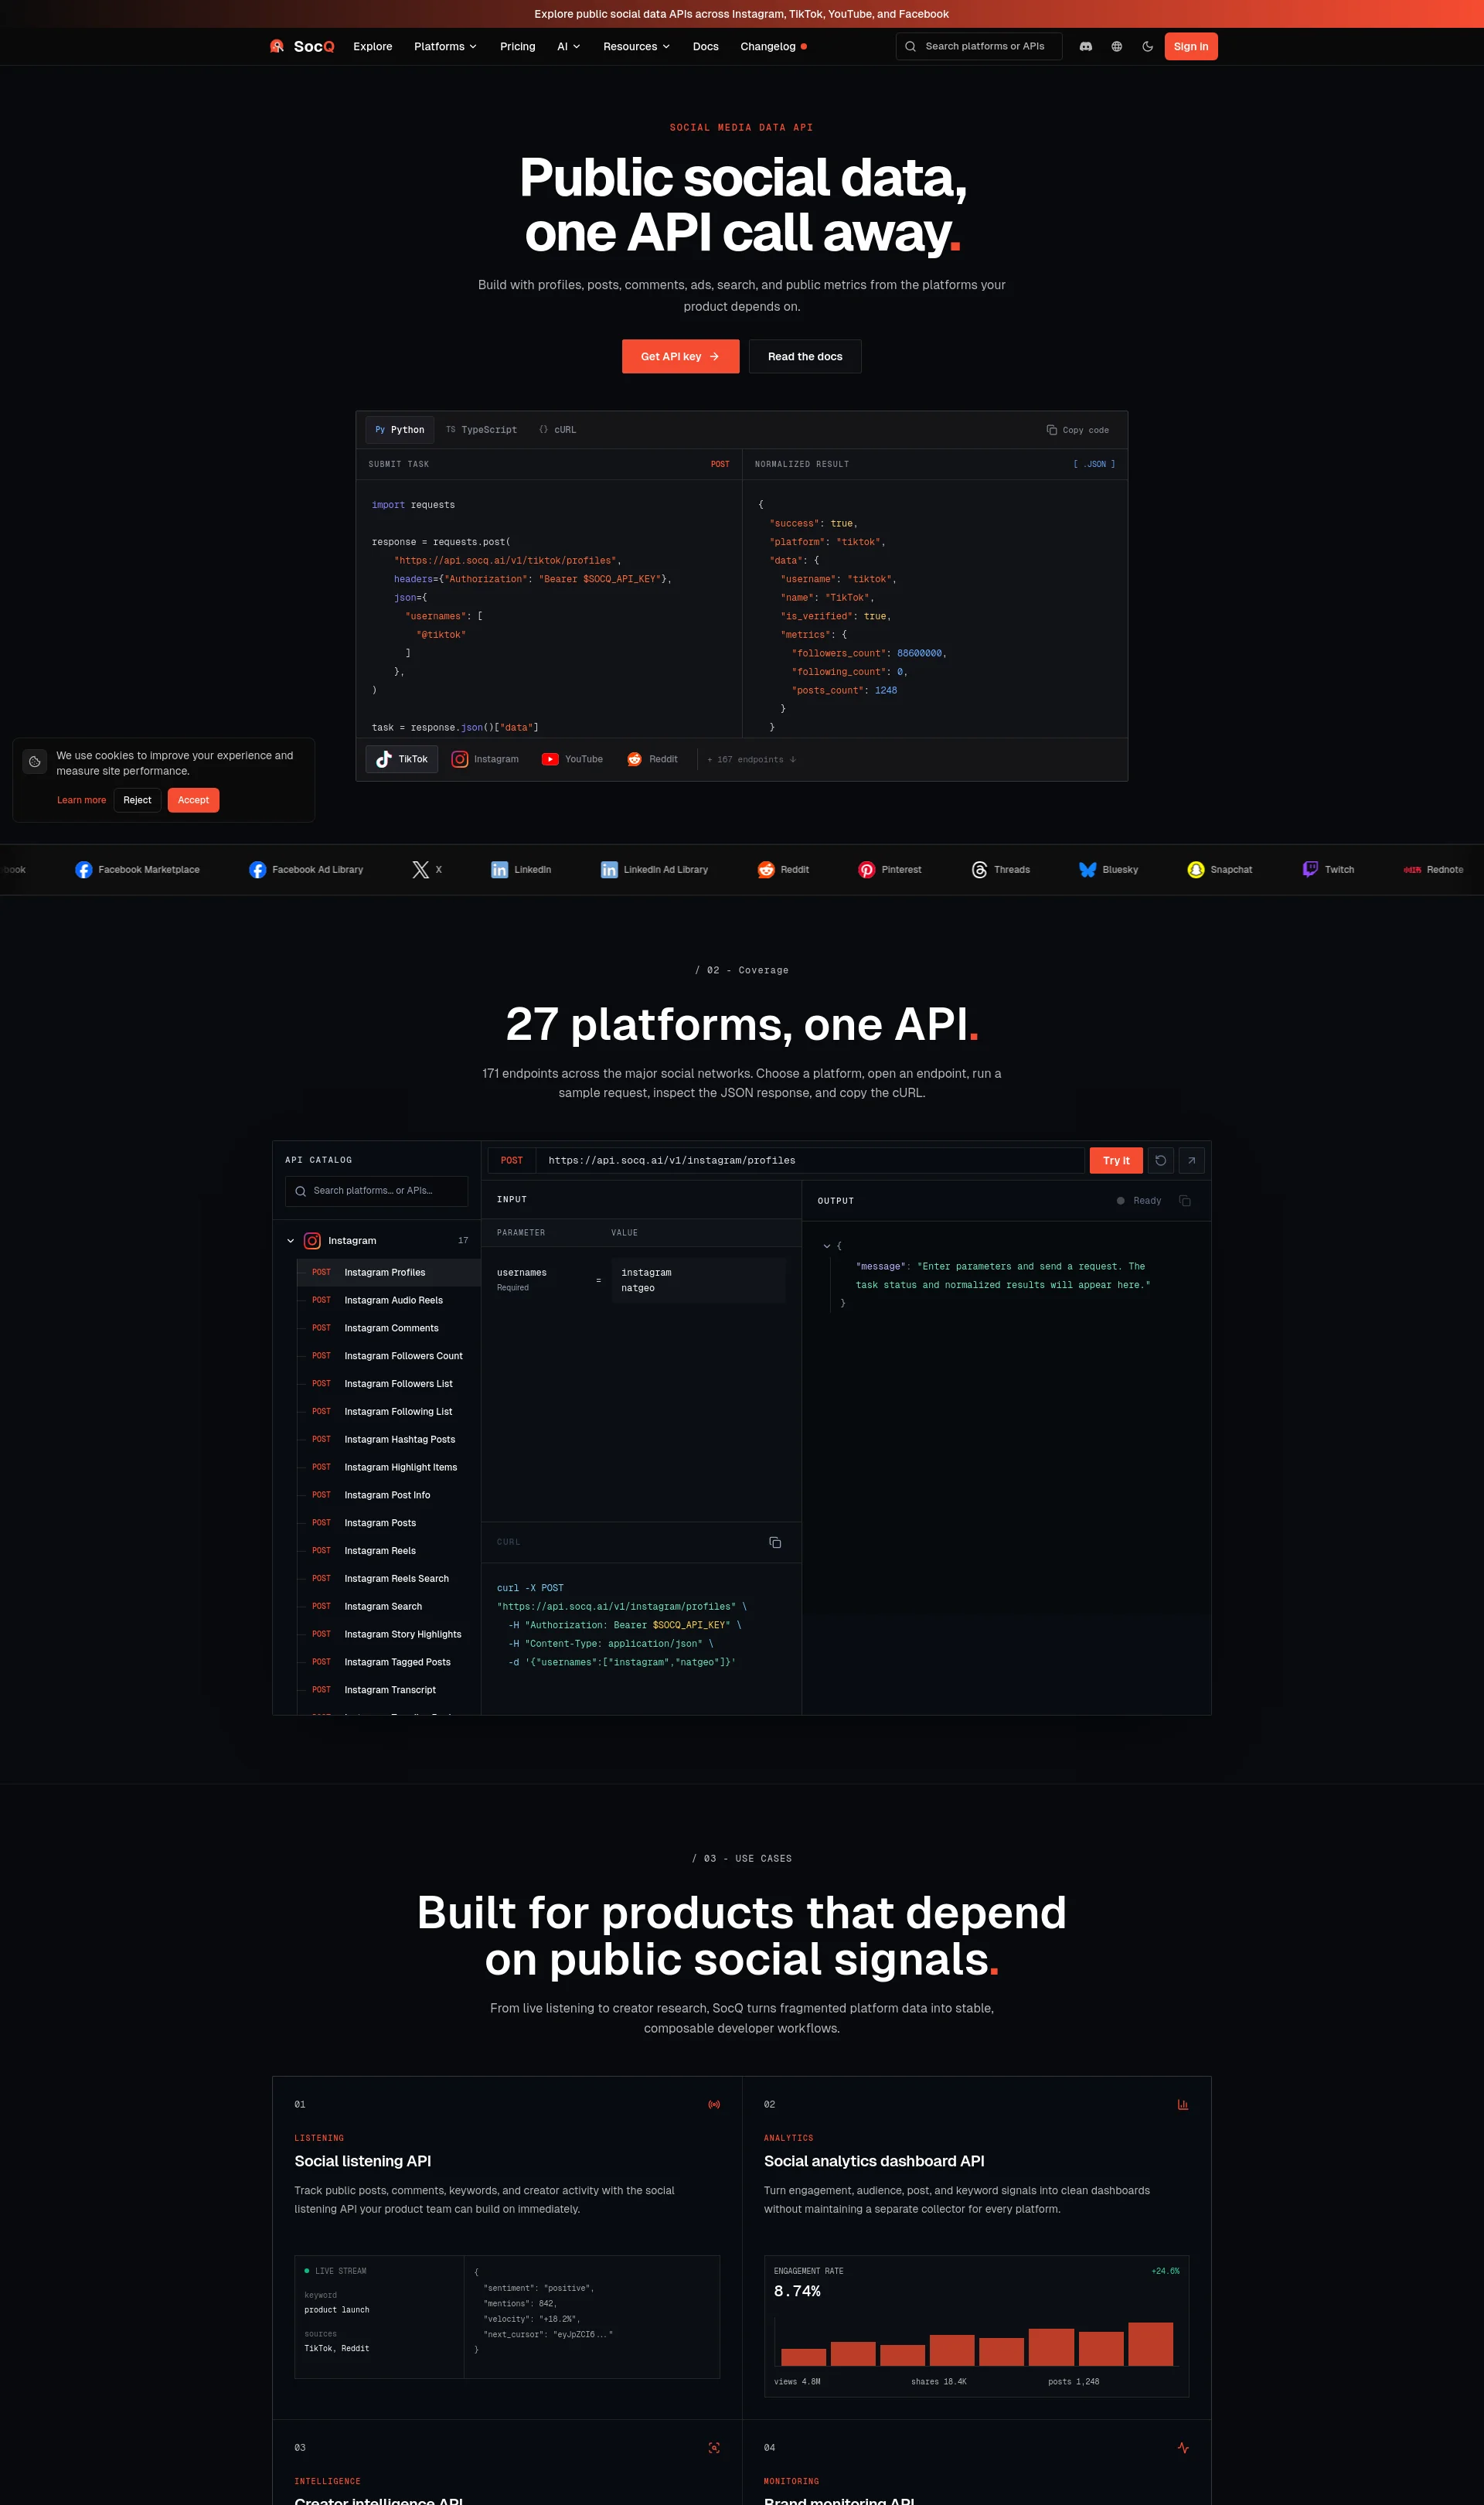
Task: Toggle dark mode moon icon
Action: coord(1147,46)
